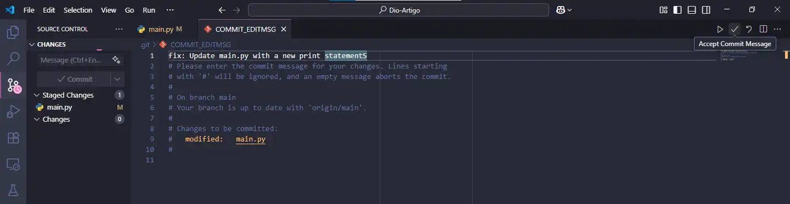Screen dimensions: 790x204
Task: Open the View menu
Action: (109, 10)
